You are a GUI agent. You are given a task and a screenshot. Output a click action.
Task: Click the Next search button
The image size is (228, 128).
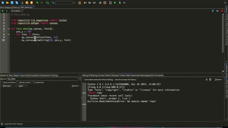coord(21,86)
